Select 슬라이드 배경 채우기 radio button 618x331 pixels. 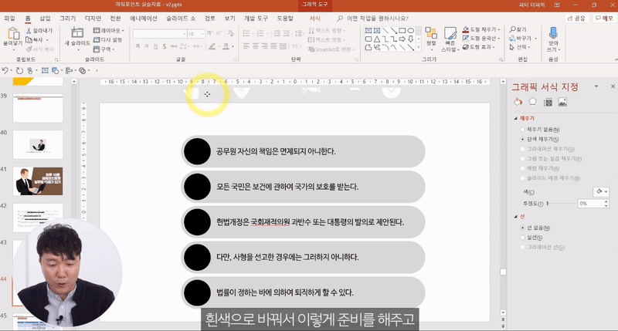[x=523, y=178]
